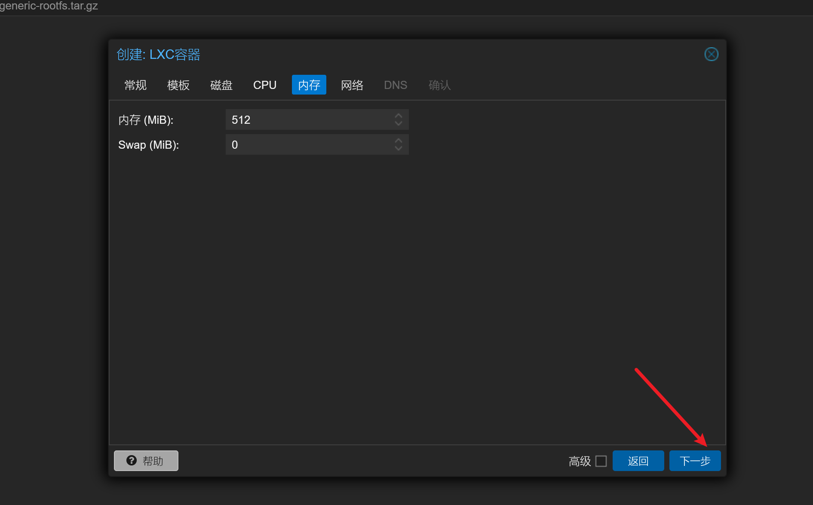The width and height of the screenshot is (813, 505).
Task: Open the 网络 tab
Action: click(352, 85)
